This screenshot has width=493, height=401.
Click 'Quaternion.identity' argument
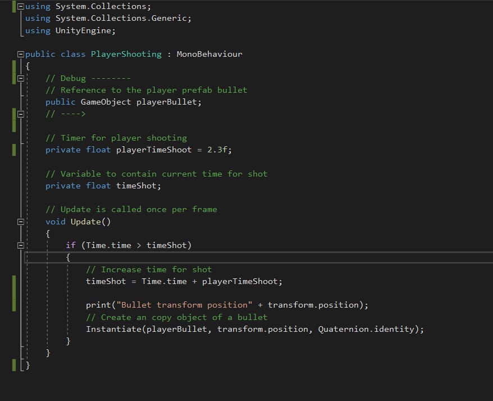[x=366, y=329]
